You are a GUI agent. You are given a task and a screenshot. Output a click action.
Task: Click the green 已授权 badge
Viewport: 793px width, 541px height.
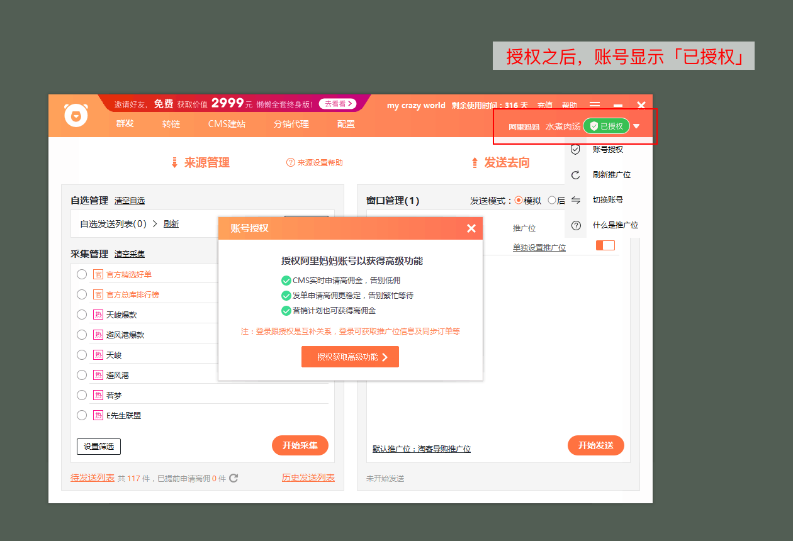coord(607,125)
